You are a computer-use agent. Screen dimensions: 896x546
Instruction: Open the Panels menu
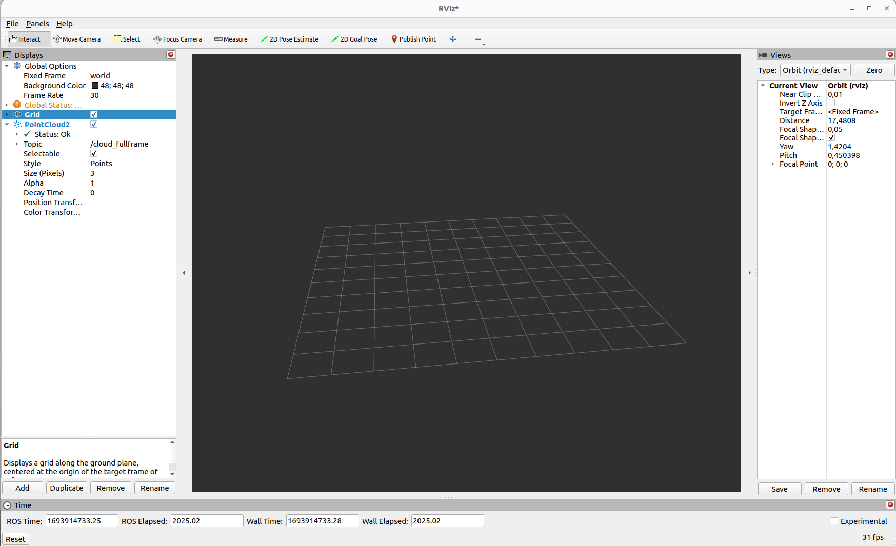coord(37,24)
